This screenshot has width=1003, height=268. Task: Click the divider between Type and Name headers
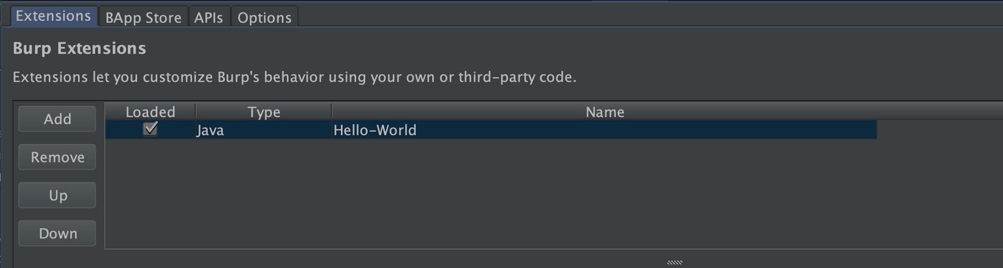(332, 112)
